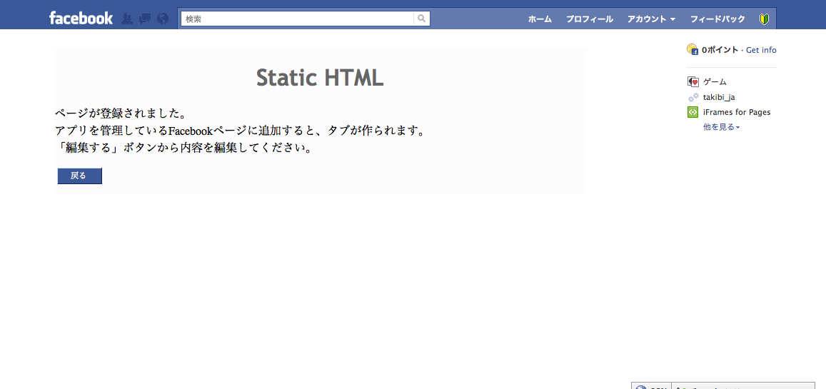826x389 pixels.
Task: Open the friend requests icon
Action: pyautogui.click(x=127, y=19)
